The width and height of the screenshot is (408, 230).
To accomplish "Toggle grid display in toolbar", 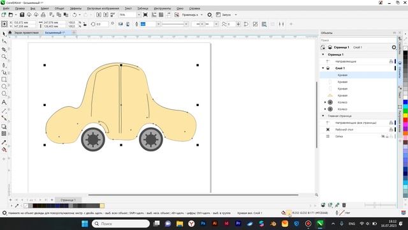I will tap(161, 15).
